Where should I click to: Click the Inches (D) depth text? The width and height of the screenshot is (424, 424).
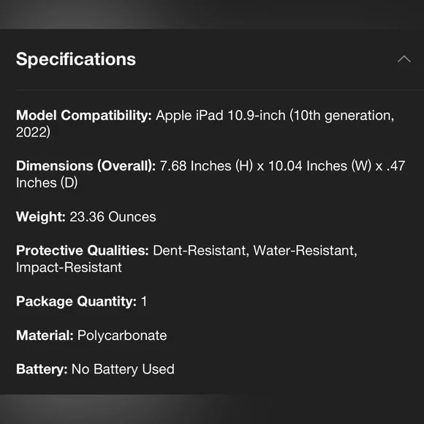pos(47,183)
